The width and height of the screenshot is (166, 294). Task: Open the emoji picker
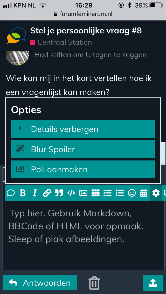click(x=132, y=193)
